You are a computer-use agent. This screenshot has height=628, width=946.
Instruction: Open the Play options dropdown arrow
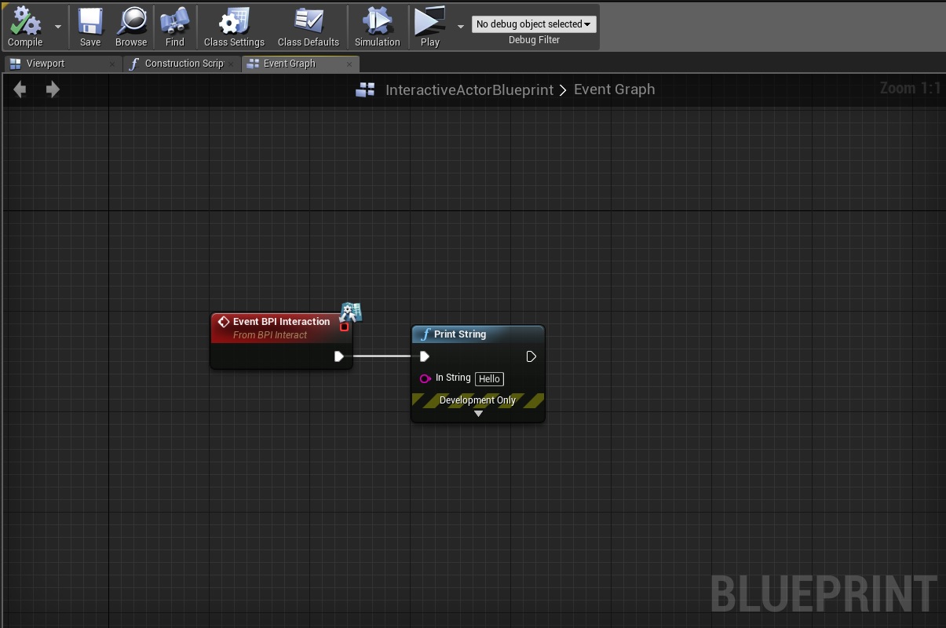(x=460, y=26)
